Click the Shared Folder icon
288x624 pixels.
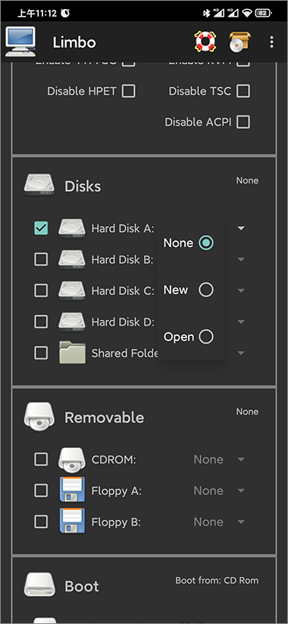[72, 353]
